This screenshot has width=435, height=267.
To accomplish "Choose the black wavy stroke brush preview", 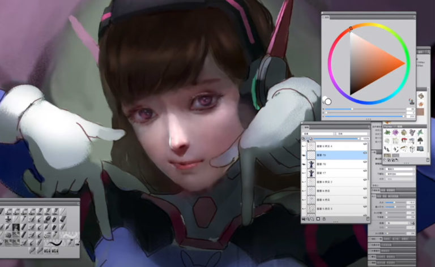I will 55,243.
